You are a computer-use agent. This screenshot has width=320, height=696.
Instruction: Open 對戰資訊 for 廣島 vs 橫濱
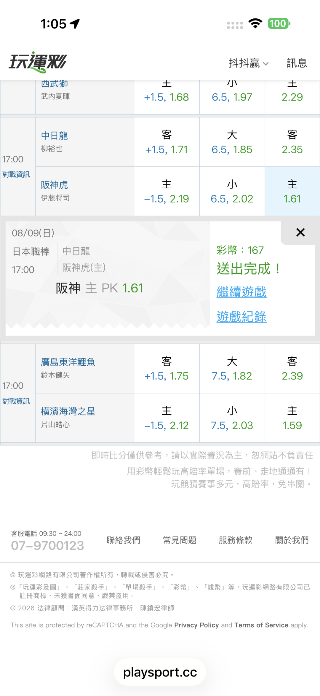point(16,401)
